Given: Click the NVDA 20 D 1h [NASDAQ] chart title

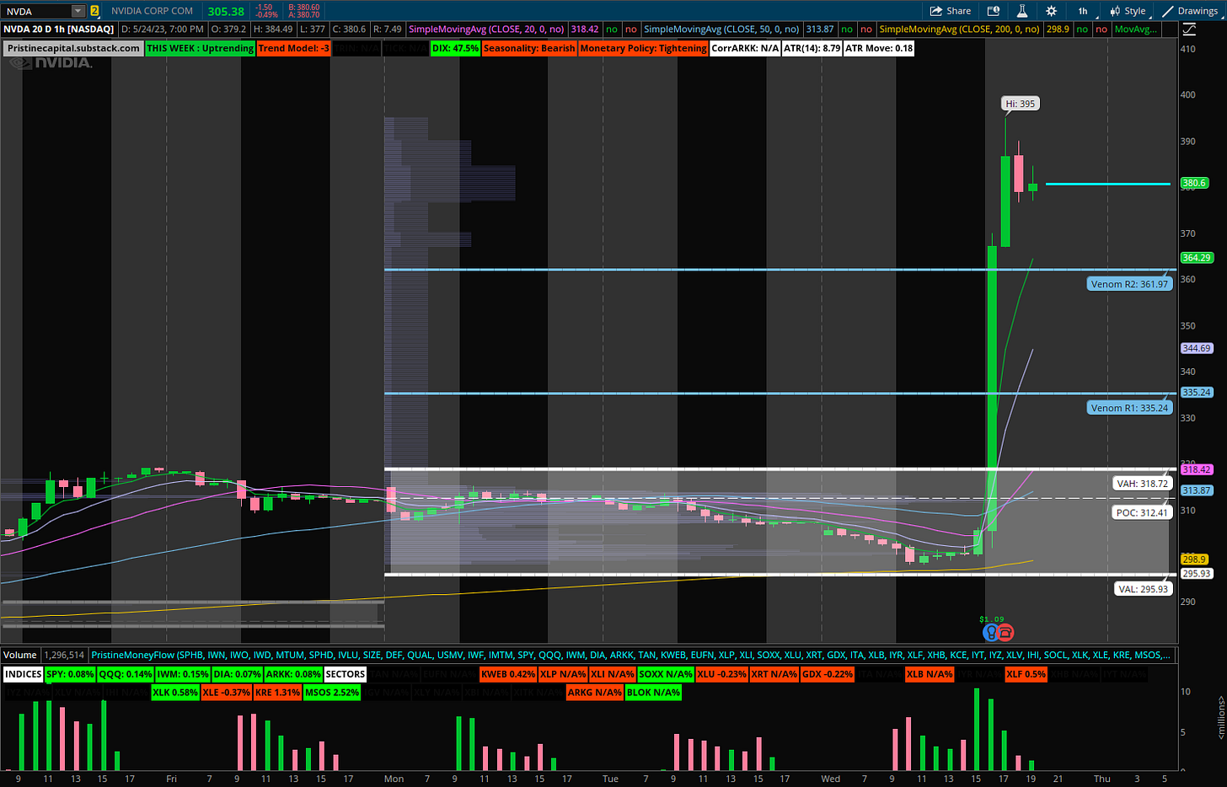Looking at the screenshot, I should (58, 29).
